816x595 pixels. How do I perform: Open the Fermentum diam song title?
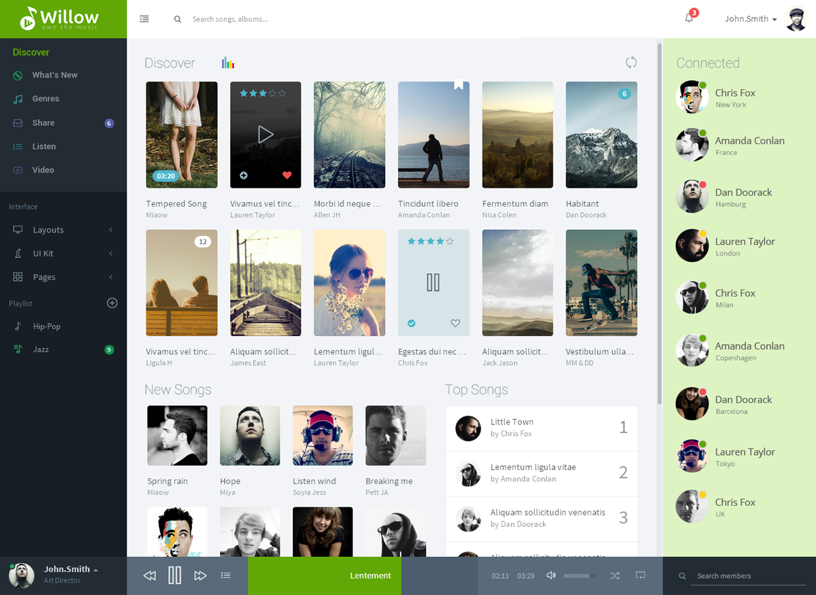tap(515, 204)
